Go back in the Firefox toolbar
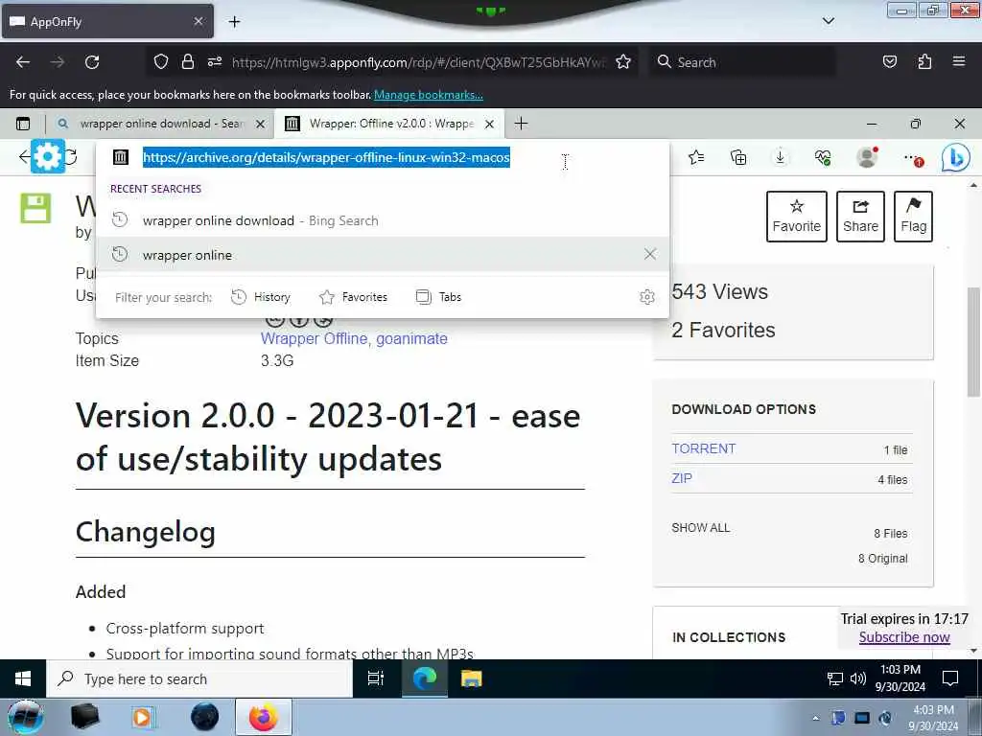Screen dimensions: 982x736 tap(23, 62)
